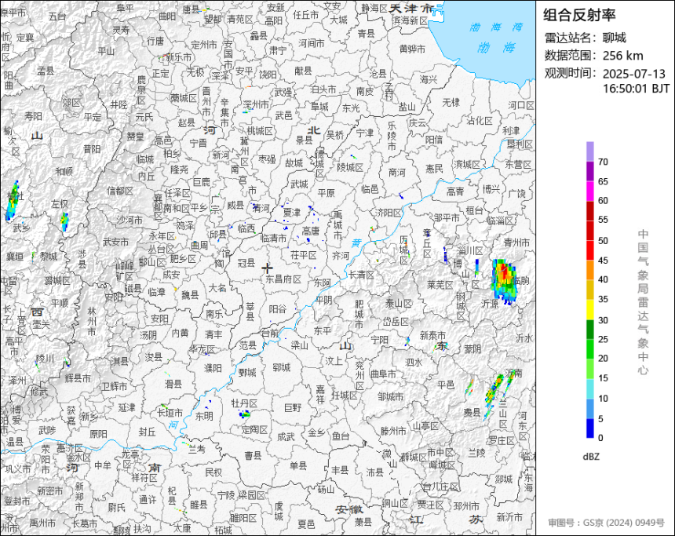
Task: Click the 兰考 map label
Action: (197, 450)
